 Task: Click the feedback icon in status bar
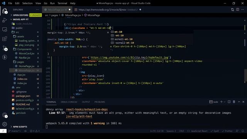[237, 131]
